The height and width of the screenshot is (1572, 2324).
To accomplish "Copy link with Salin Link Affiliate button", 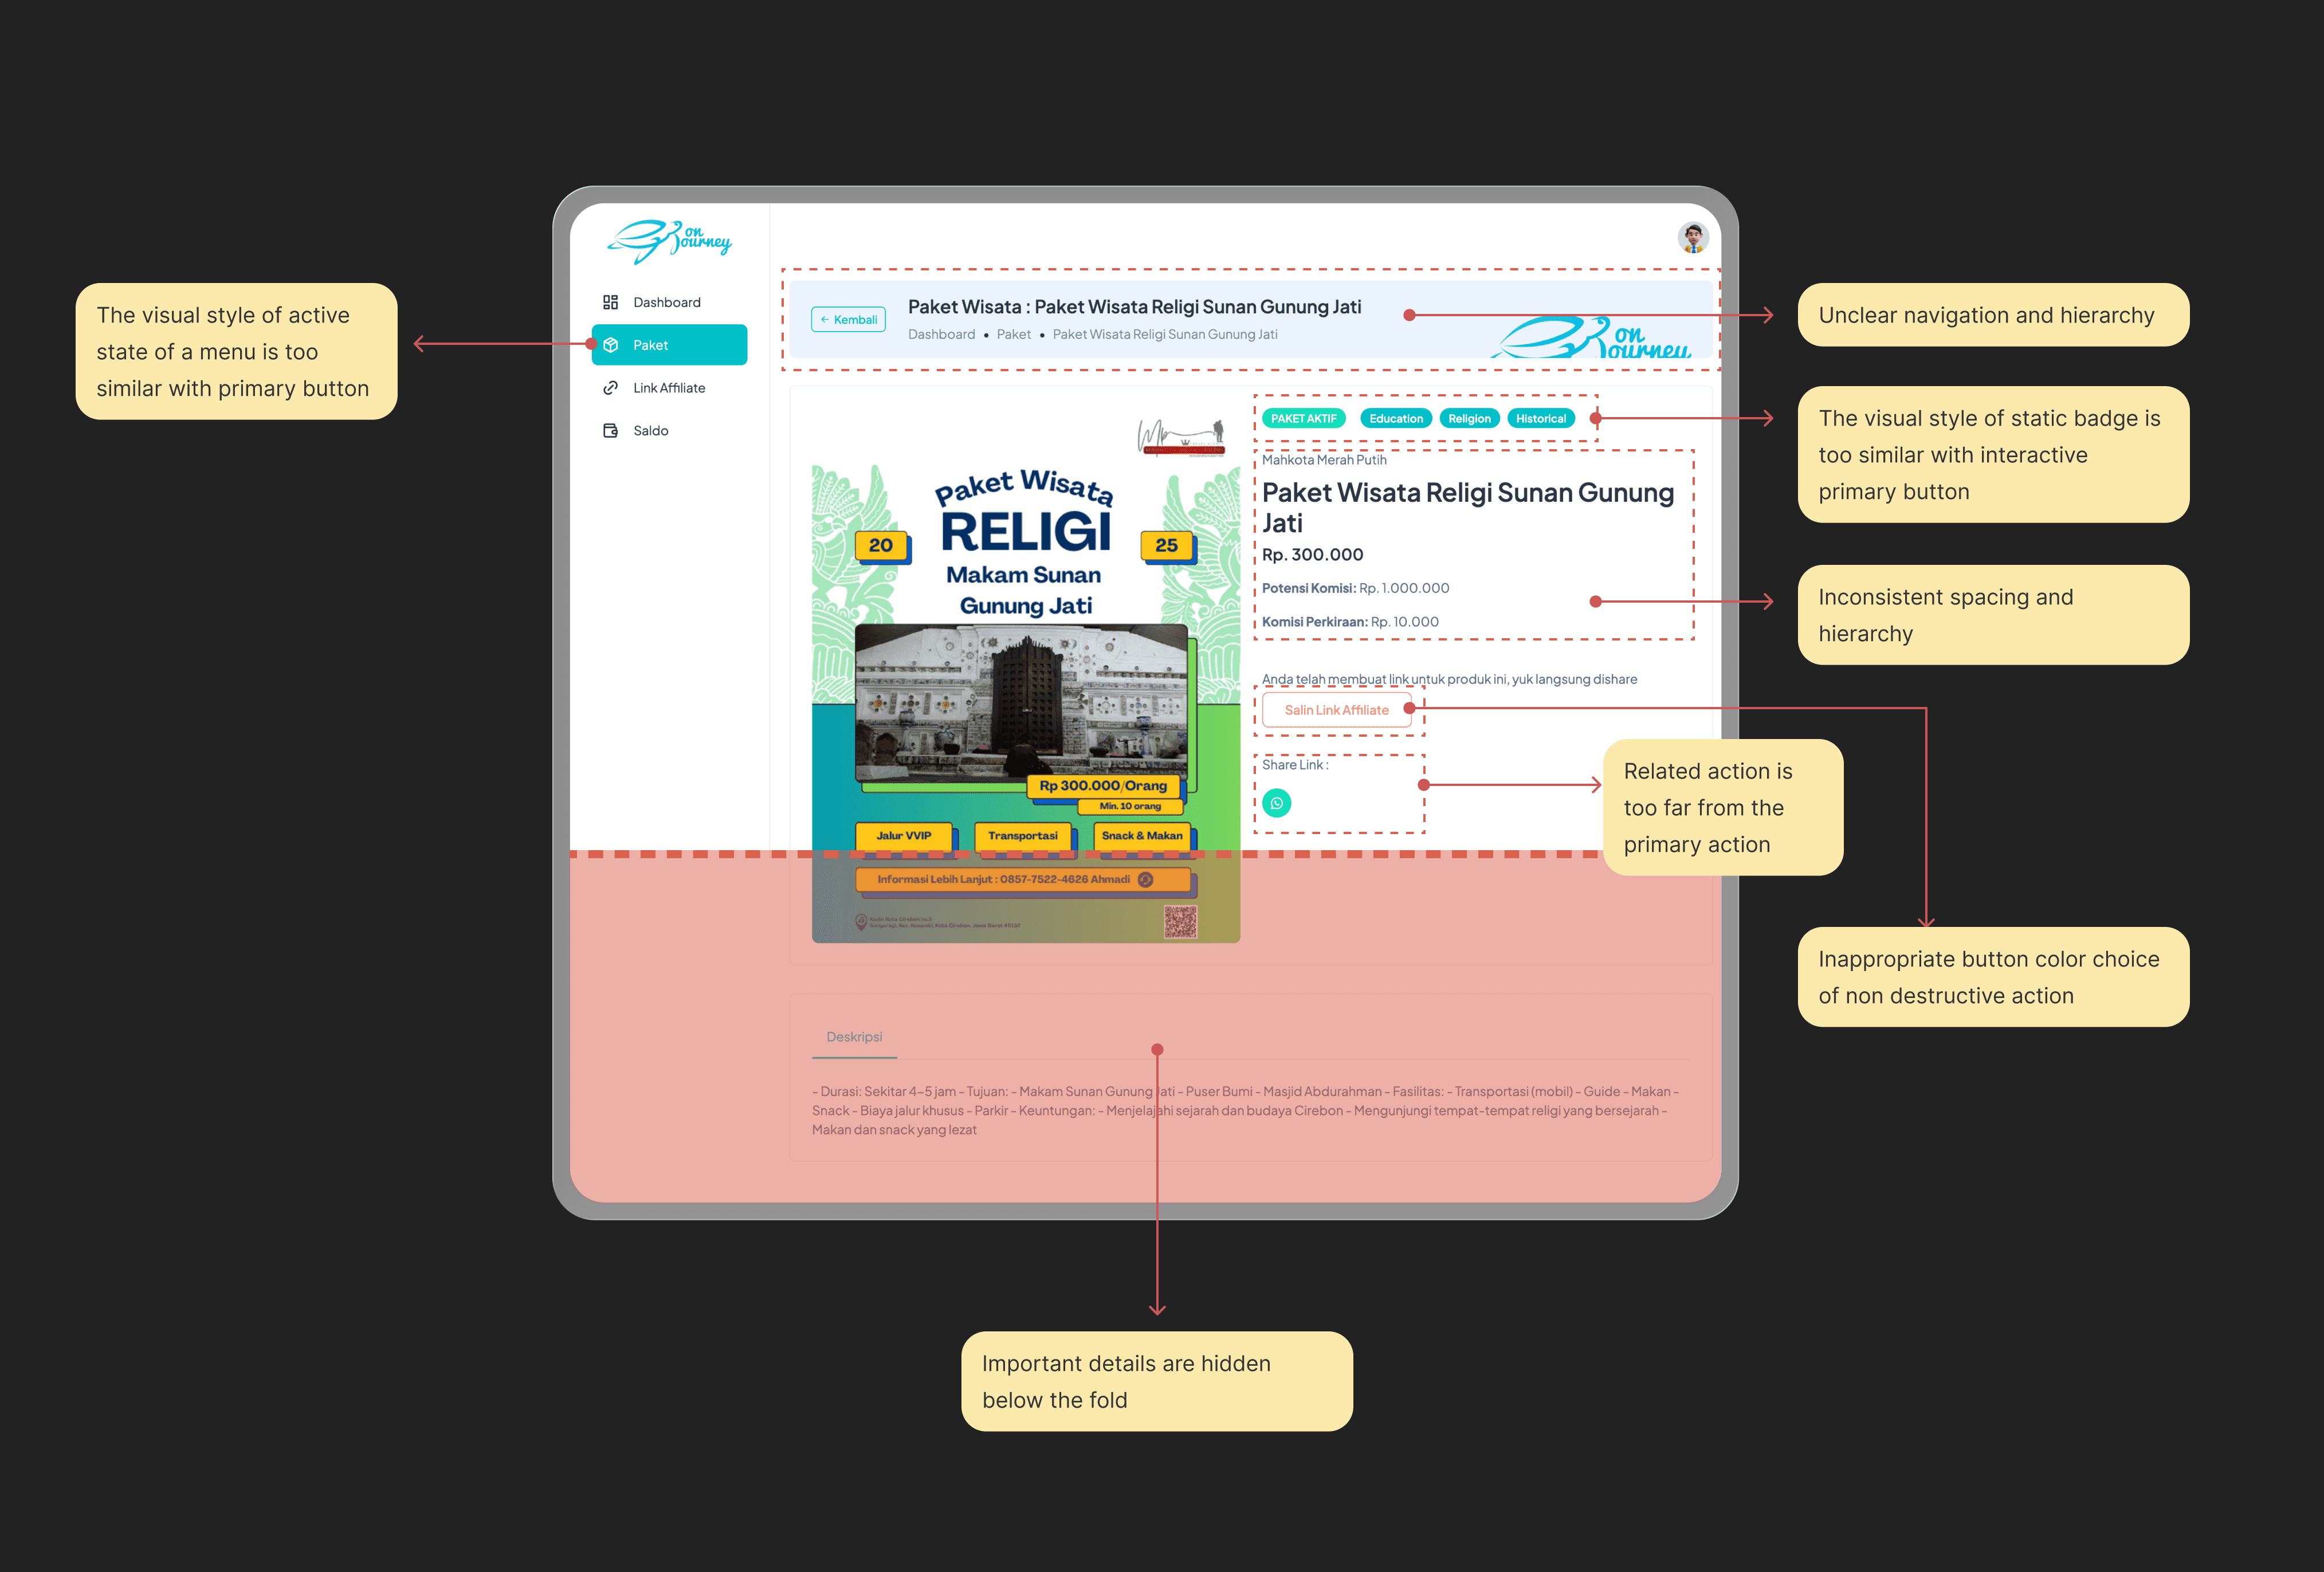I will 1336,710.
